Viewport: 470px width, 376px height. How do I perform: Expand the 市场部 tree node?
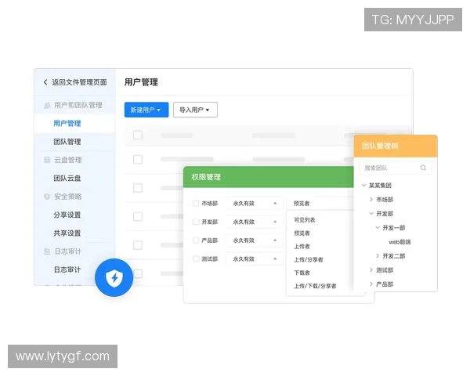(371, 200)
